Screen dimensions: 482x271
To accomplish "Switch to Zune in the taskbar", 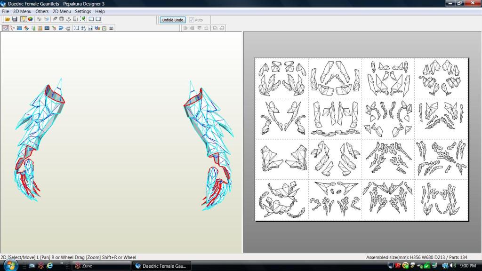I will [x=102, y=266].
